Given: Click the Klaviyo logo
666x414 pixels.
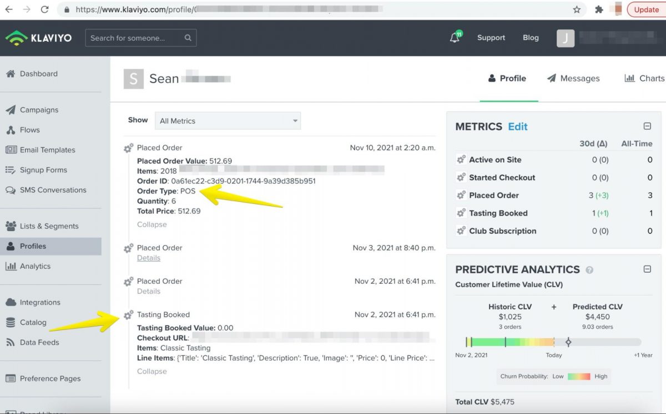Looking at the screenshot, I should coord(38,38).
